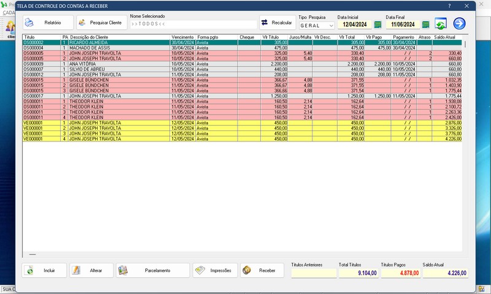Click the Receber payment button
491x294 pixels.
[262, 270]
